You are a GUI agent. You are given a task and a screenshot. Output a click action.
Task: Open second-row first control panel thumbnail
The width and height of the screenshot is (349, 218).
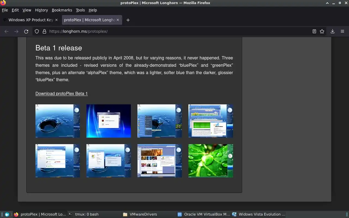click(x=58, y=161)
